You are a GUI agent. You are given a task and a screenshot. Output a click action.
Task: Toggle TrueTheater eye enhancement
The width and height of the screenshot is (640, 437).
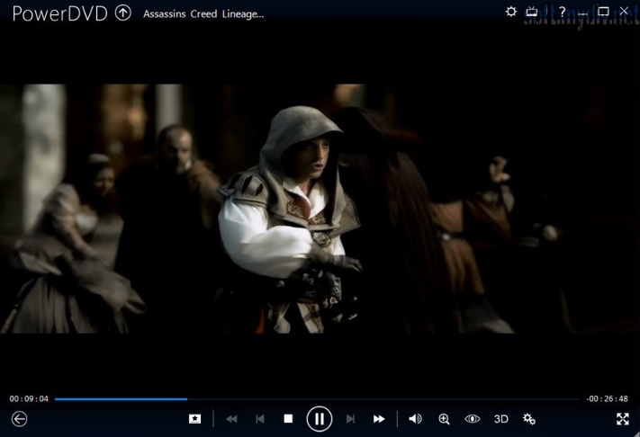pyautogui.click(x=472, y=419)
